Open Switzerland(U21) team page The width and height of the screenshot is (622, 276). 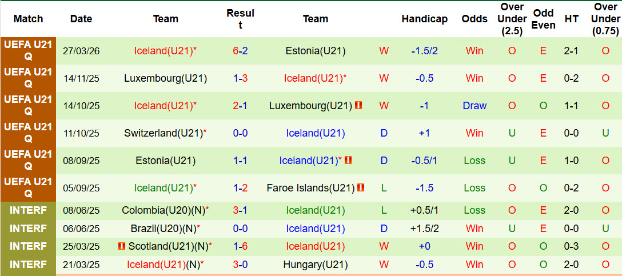tap(164, 133)
